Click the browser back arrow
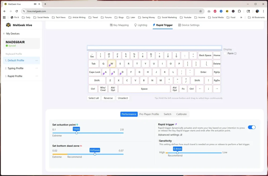Viewport: 268px width, 176px height. coord(5,11)
